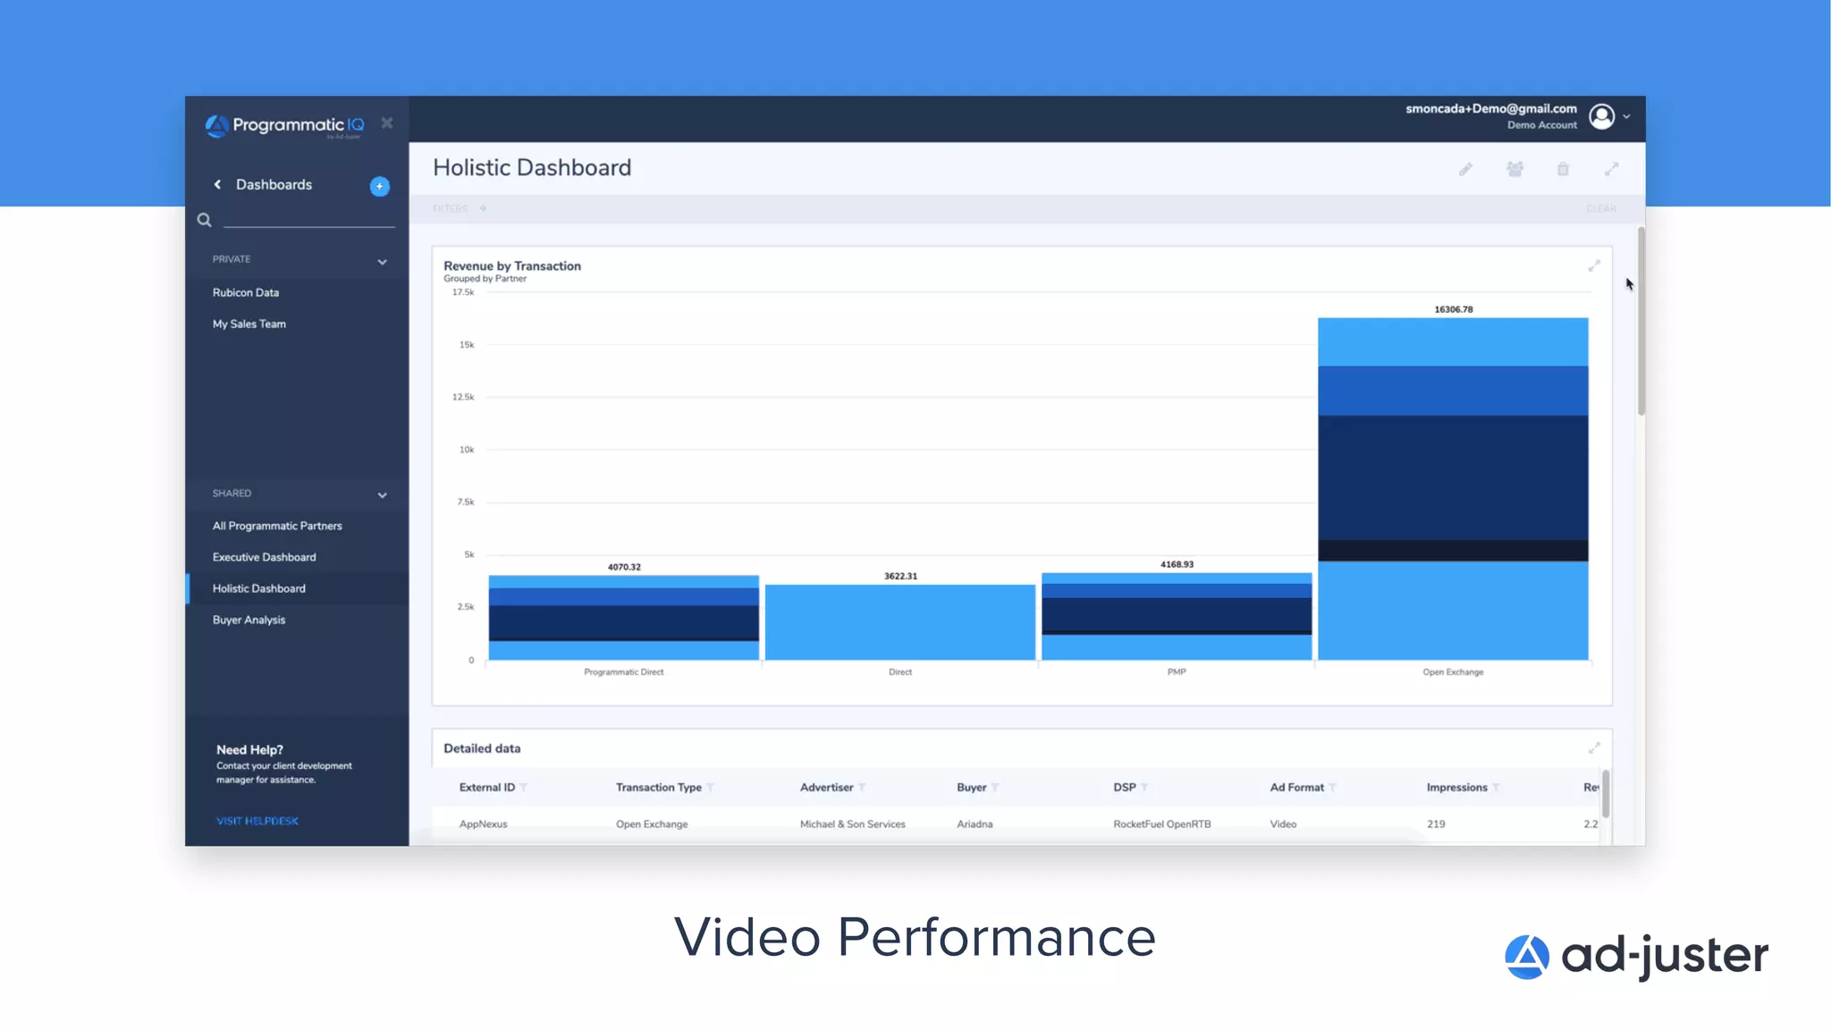
Task: Click the Direct revenue bar
Action: [x=900, y=622]
